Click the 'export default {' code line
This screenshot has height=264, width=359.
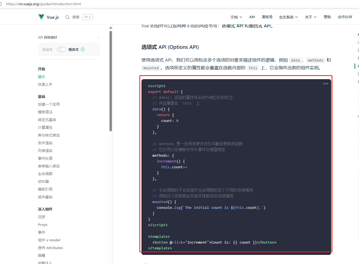click(x=165, y=92)
